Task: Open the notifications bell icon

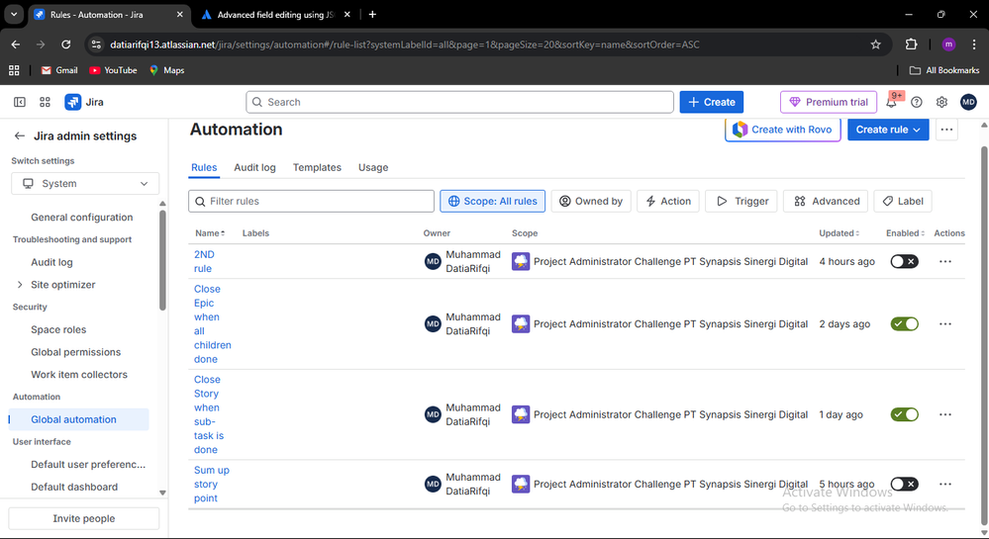Action: pos(891,102)
